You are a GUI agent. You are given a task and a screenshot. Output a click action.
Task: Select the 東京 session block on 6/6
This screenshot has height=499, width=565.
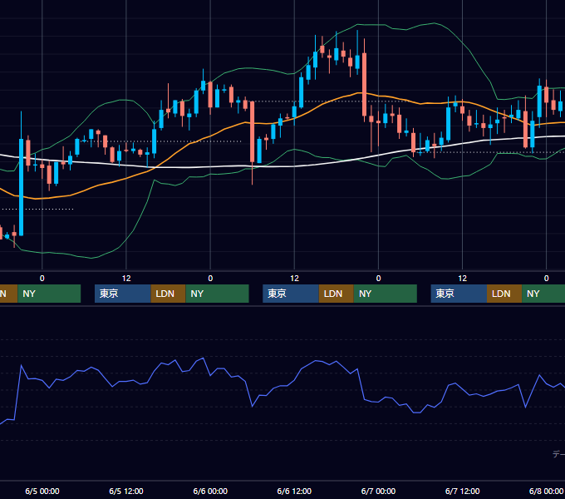coord(291,294)
